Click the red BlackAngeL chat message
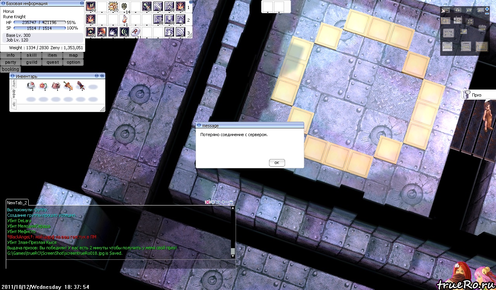 tap(52, 237)
